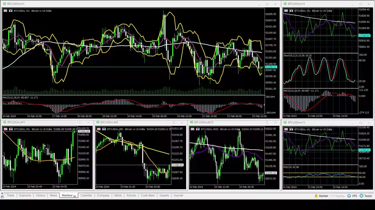The height and width of the screenshot is (210, 375).
Task: Switch to the Alerts tab
Action: click(x=118, y=195)
